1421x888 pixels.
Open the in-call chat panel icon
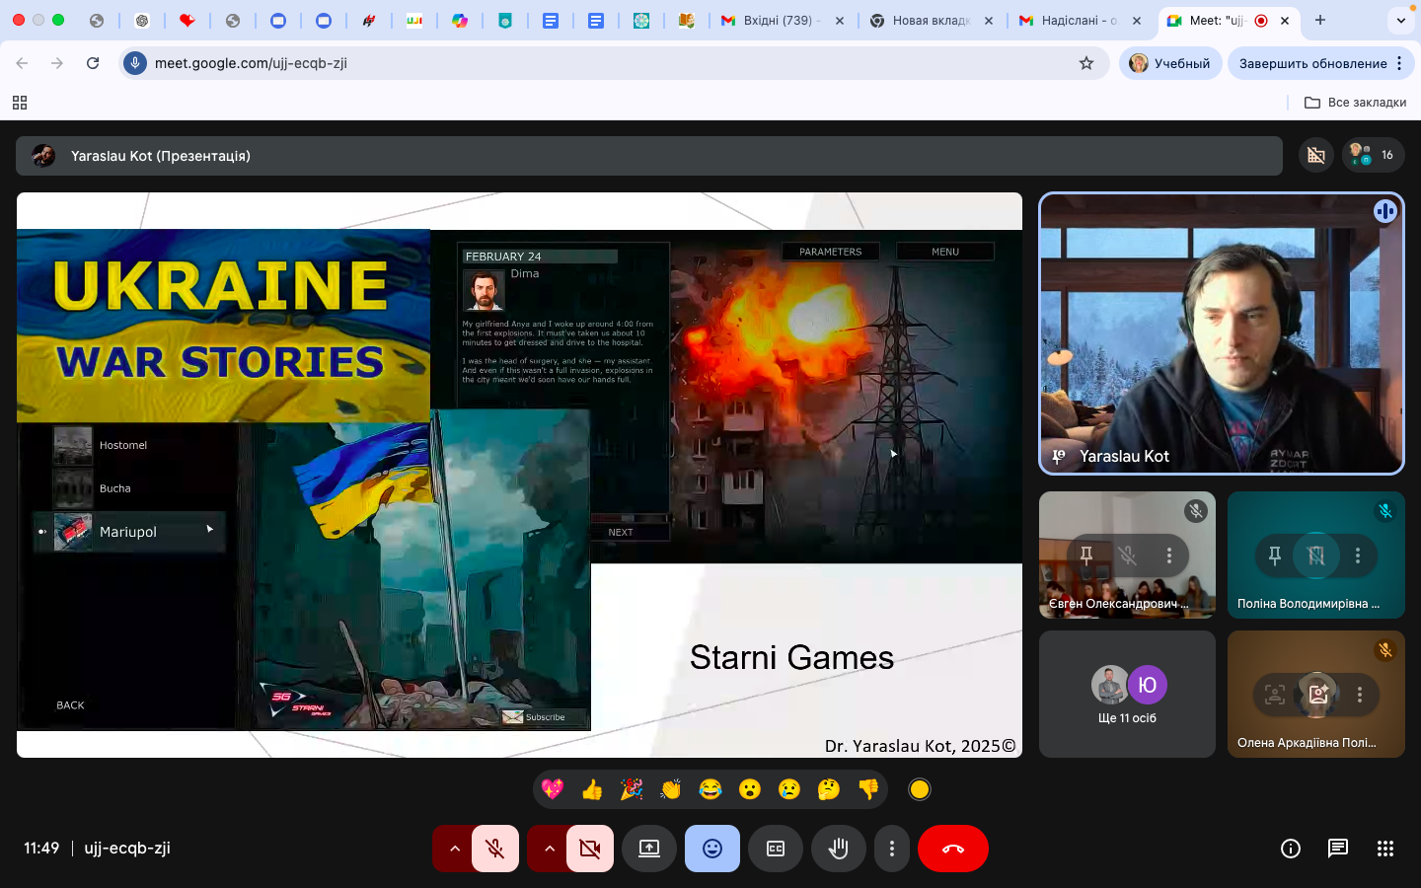[1338, 849]
